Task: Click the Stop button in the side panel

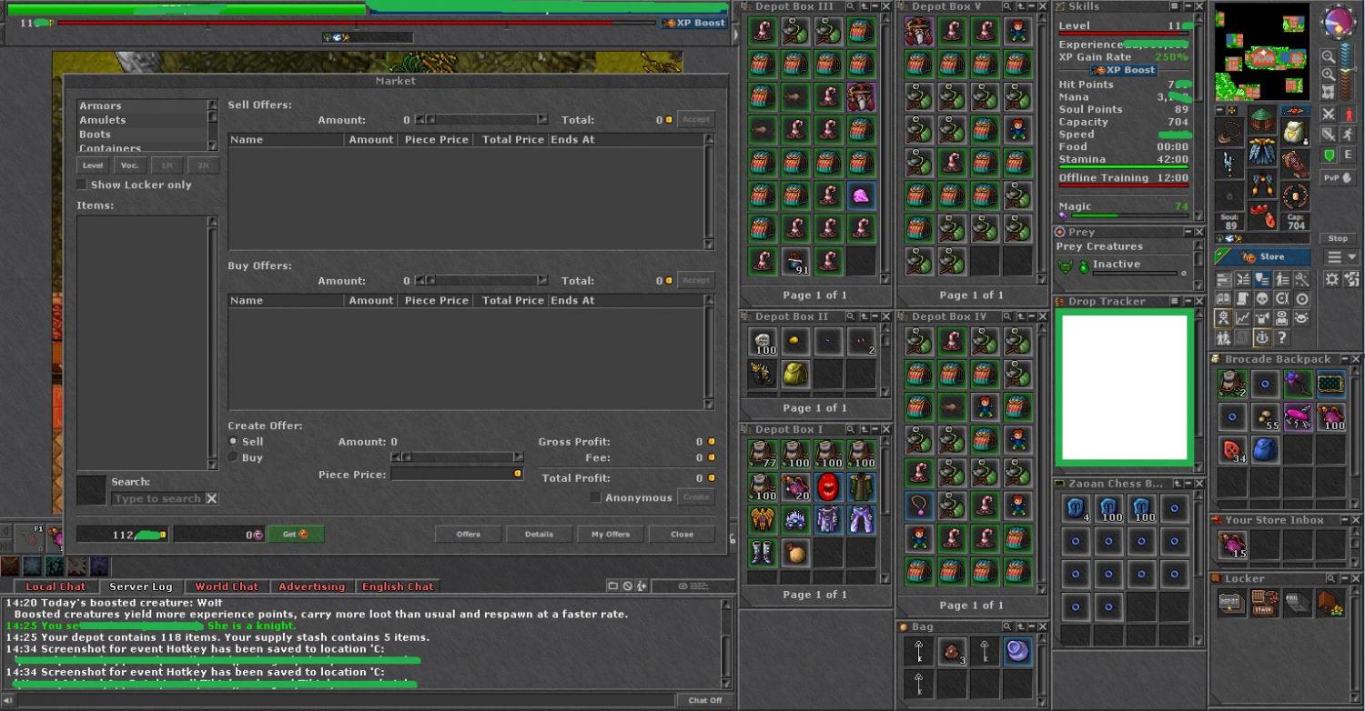Action: point(1337,238)
